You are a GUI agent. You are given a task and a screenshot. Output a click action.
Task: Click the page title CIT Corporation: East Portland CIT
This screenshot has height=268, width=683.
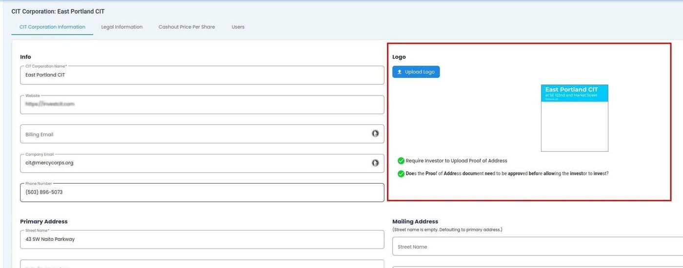click(x=58, y=11)
